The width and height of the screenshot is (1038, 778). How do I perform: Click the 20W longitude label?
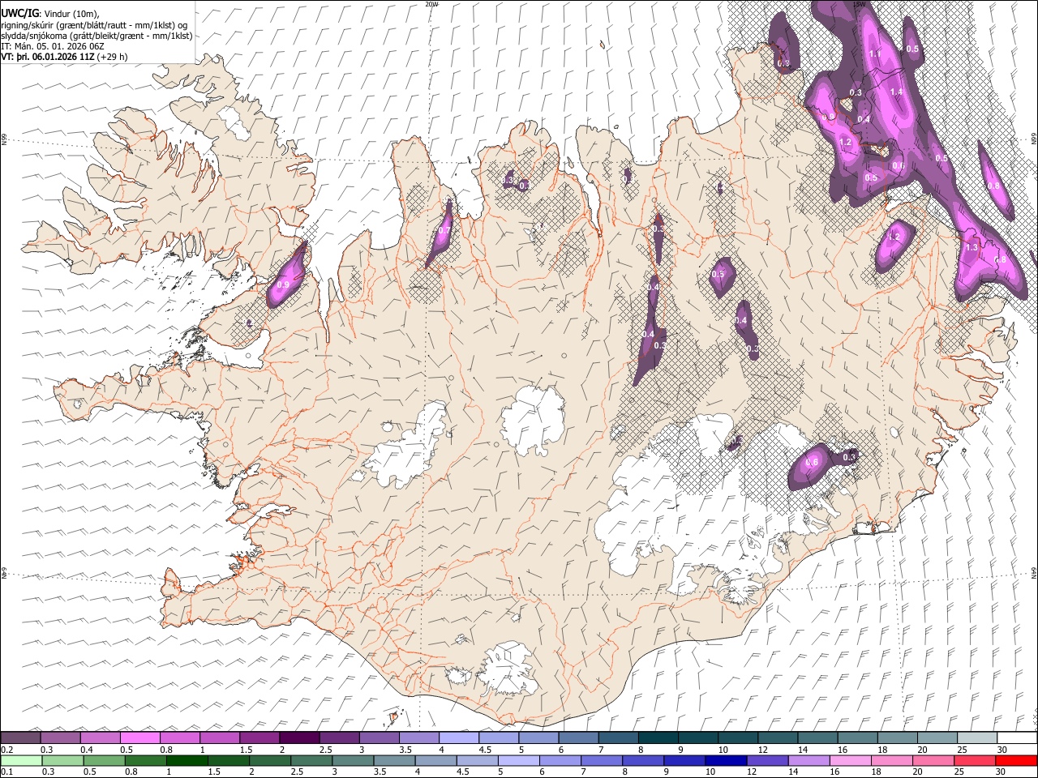tap(431, 4)
